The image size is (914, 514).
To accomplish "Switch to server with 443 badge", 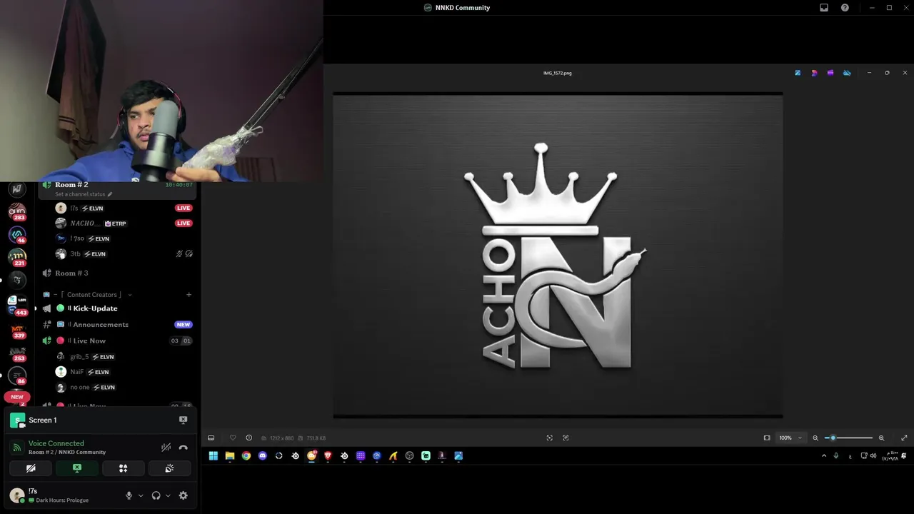I will click(x=17, y=306).
